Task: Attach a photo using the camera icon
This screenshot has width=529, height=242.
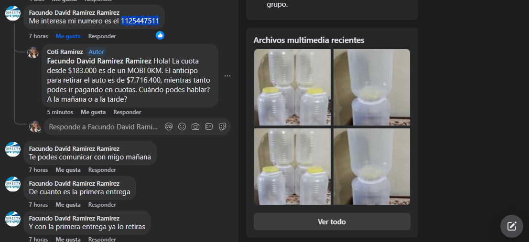Action: click(195, 127)
